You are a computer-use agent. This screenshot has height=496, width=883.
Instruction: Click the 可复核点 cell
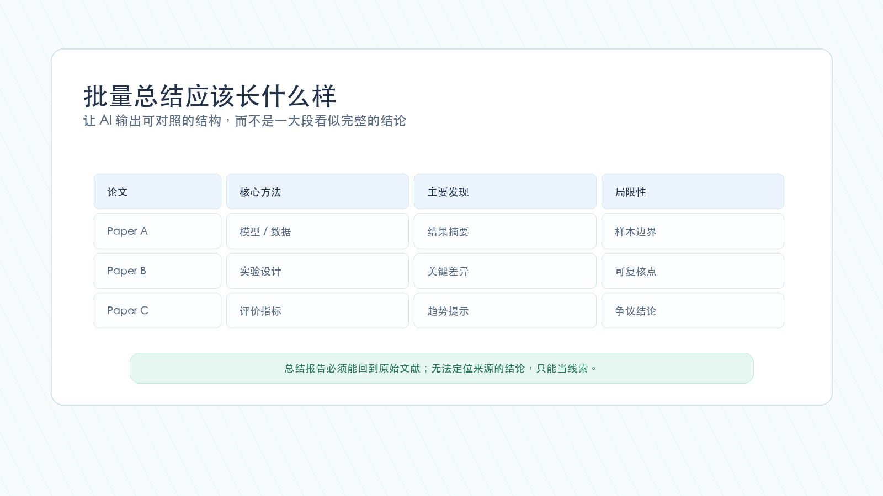tap(693, 271)
